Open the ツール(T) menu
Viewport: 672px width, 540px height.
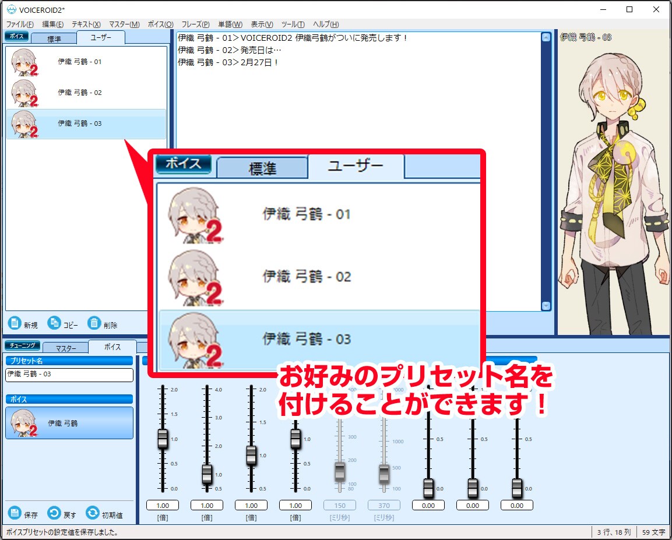pyautogui.click(x=293, y=24)
